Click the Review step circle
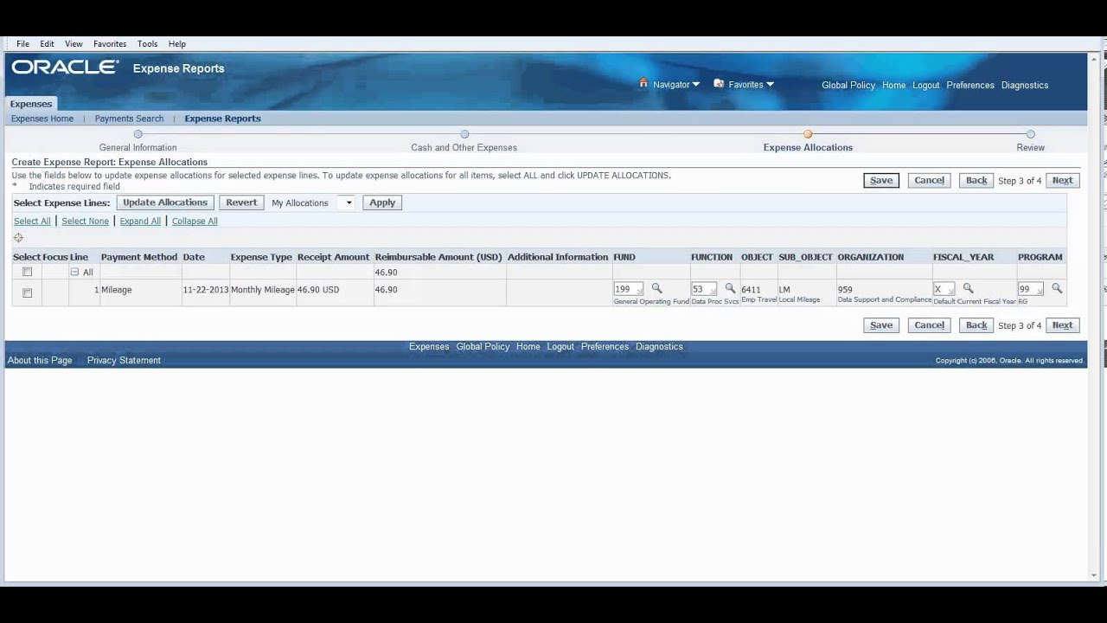 (x=1030, y=134)
